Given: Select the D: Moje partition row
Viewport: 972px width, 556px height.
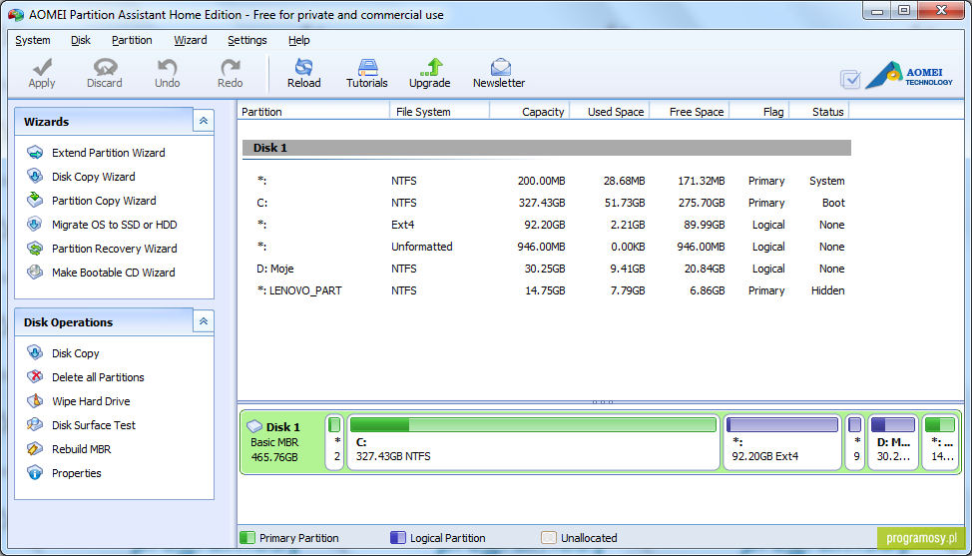Looking at the screenshot, I should coord(546,269).
